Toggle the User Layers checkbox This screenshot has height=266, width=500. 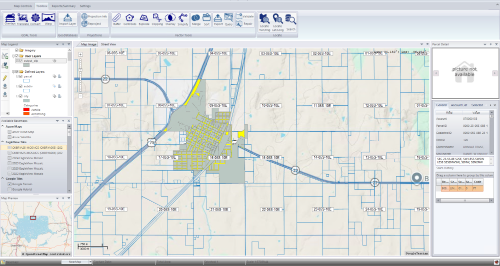pyautogui.click(x=17, y=56)
